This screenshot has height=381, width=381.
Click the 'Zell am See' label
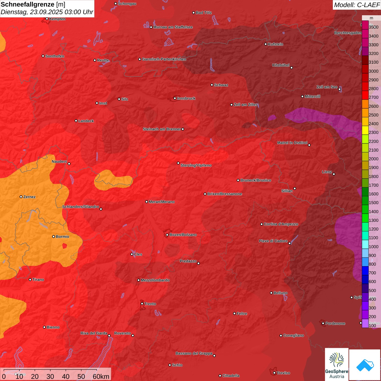[327, 87]
